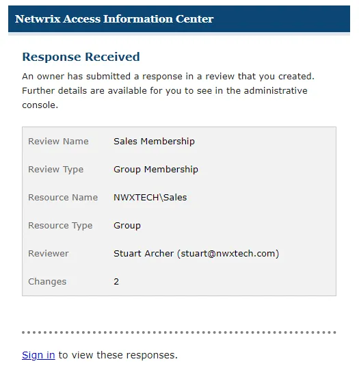Click 'administrative' in the description text
359x381 pixels.
[x=276, y=91]
